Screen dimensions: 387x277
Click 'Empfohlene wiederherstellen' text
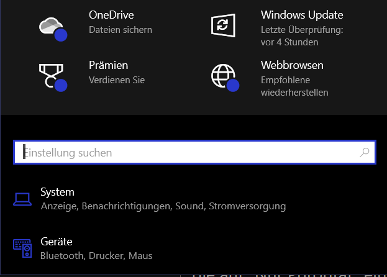tap(294, 86)
